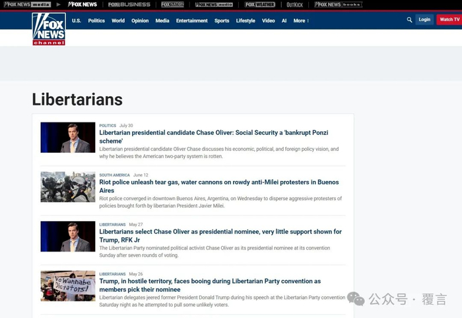Click the Fox News Media logo in top bar
The image size is (462, 318).
coord(27,5)
